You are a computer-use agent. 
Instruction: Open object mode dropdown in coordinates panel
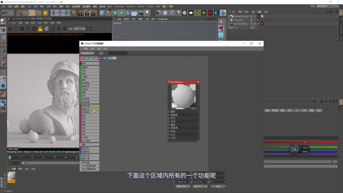click(183, 186)
